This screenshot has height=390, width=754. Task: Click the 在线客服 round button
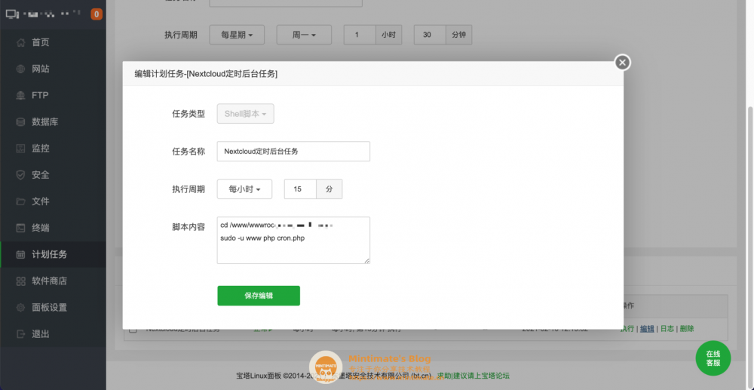pyautogui.click(x=713, y=358)
